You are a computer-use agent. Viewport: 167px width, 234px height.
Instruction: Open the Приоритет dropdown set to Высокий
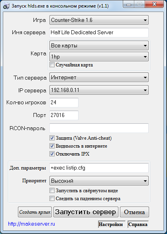tap(99, 181)
